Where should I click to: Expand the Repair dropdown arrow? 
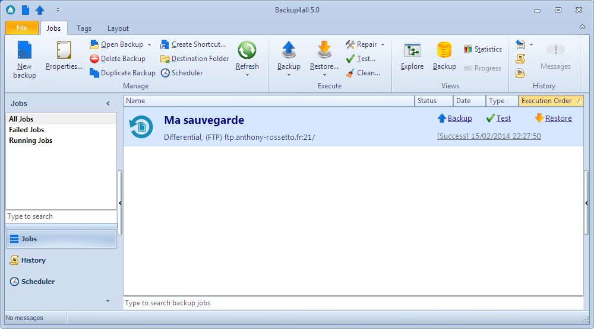tap(383, 44)
